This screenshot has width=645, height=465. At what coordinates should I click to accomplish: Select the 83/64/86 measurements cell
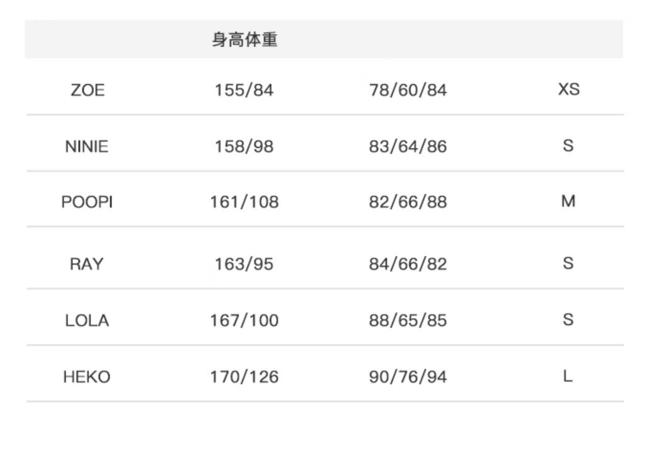point(408,147)
